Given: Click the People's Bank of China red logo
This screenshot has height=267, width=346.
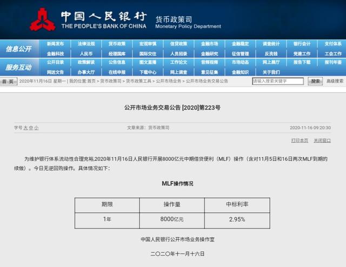Looking at the screenshot, I should tap(43, 19).
